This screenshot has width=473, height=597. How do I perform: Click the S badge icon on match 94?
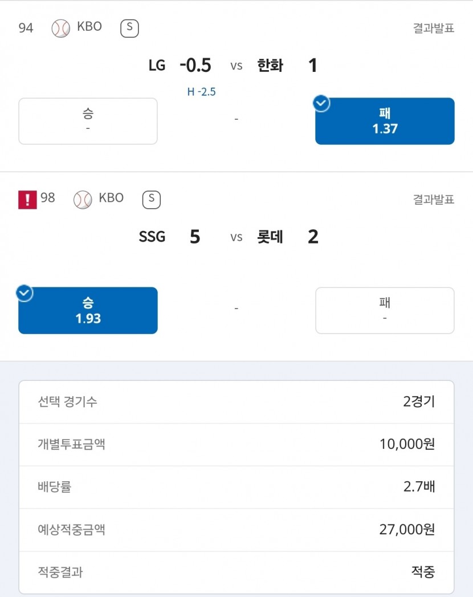[129, 28]
